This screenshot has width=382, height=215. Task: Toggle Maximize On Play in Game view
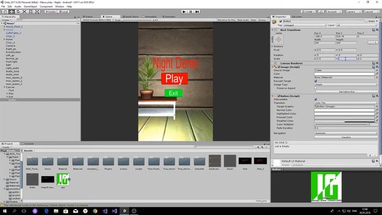(x=226, y=20)
